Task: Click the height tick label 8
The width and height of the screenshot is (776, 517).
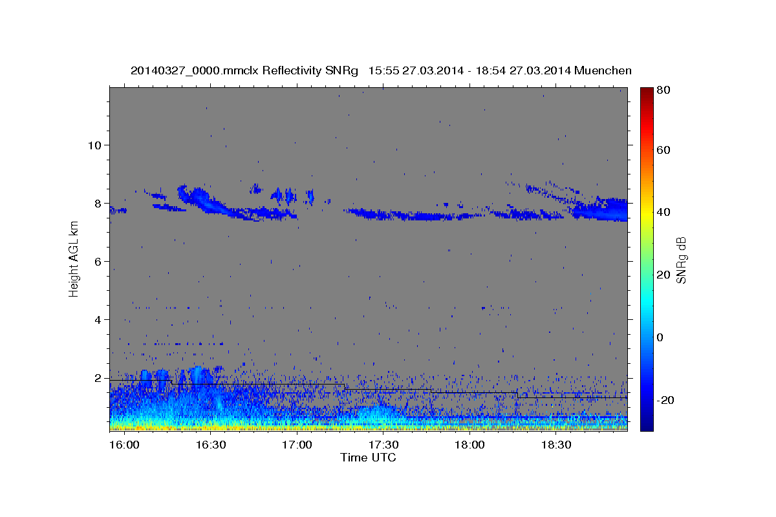Action: point(98,203)
